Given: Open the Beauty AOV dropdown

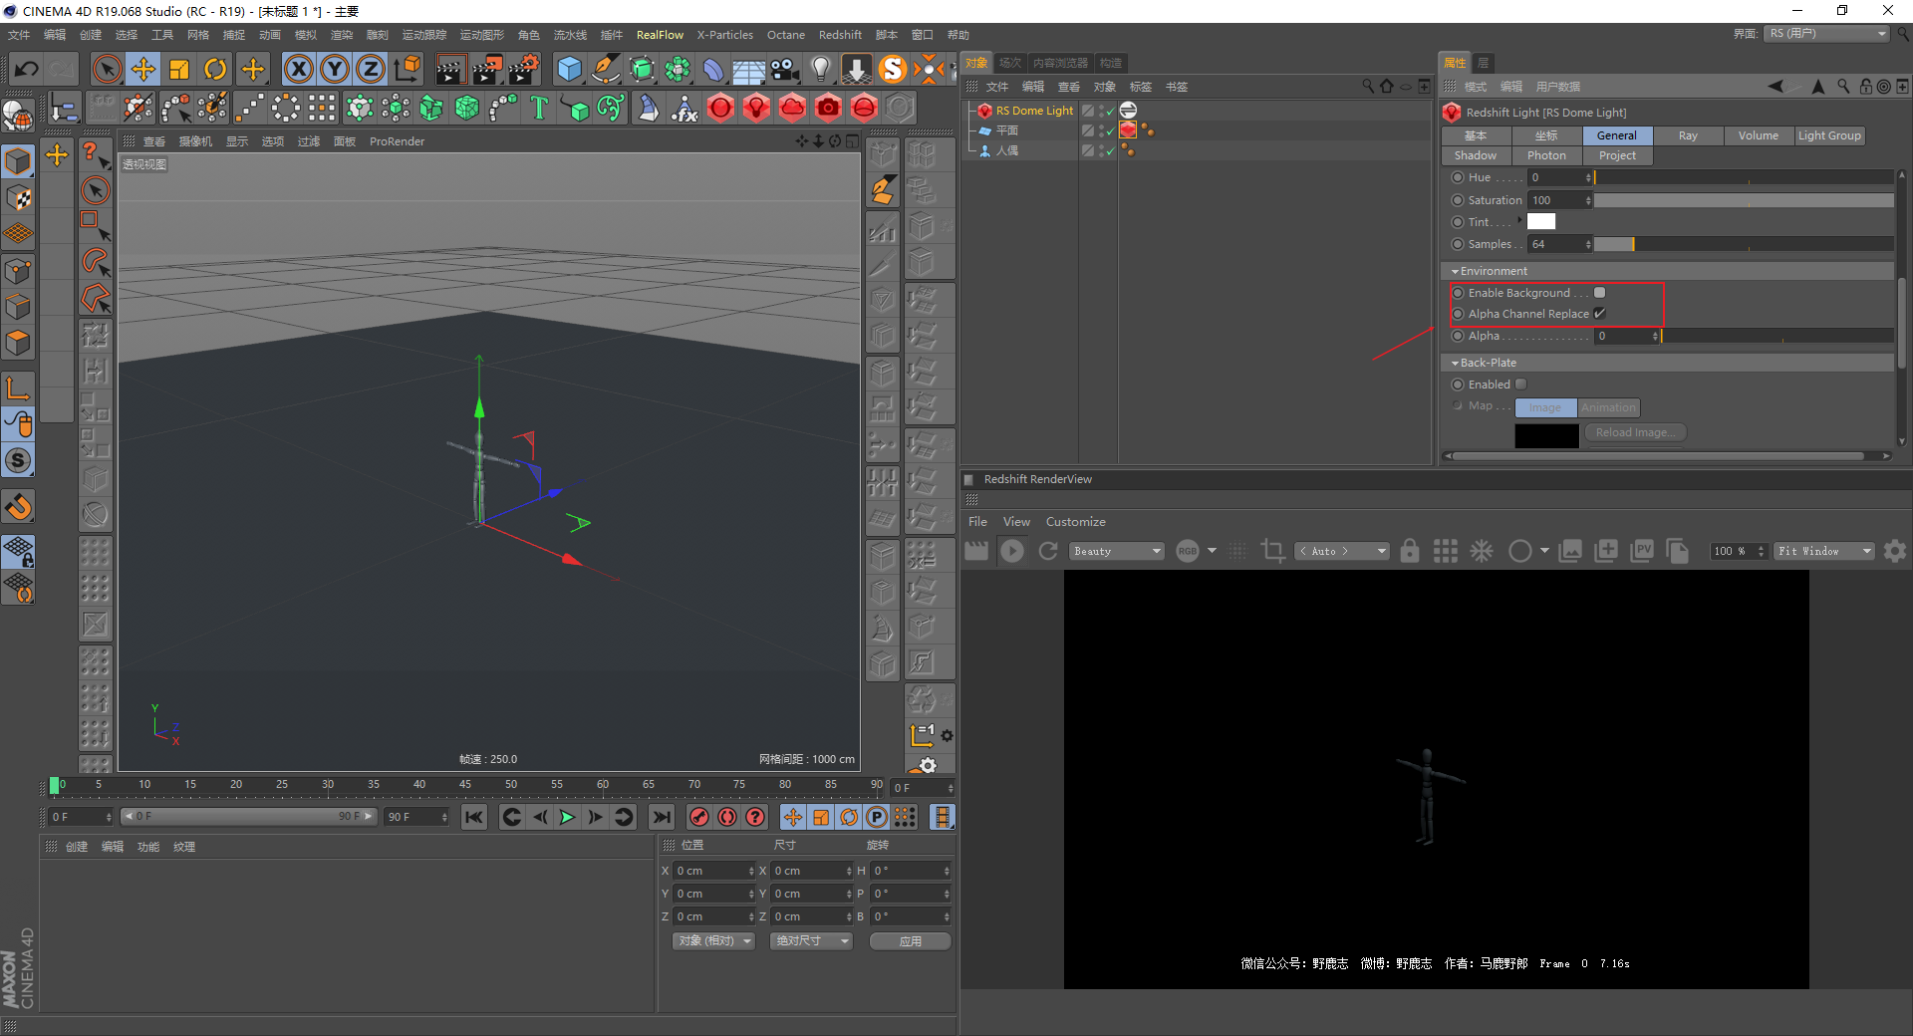Looking at the screenshot, I should [x=1116, y=551].
